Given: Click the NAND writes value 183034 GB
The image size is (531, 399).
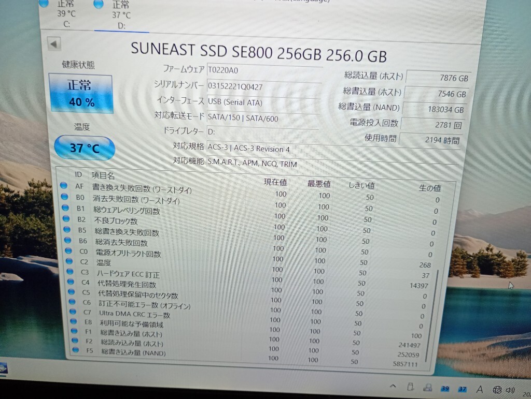Looking at the screenshot, I should [434, 110].
